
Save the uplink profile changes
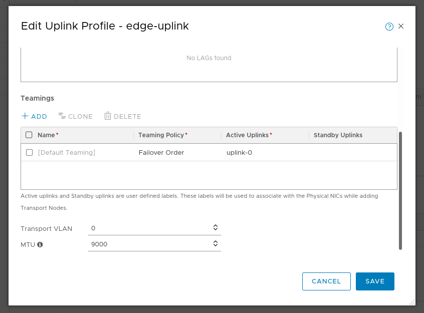point(375,281)
